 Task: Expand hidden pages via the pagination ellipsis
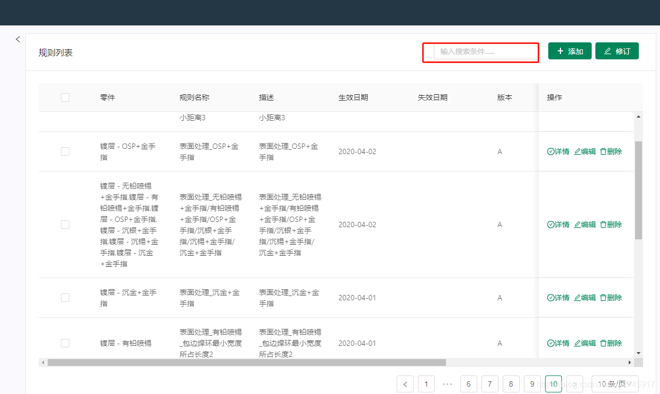[447, 383]
